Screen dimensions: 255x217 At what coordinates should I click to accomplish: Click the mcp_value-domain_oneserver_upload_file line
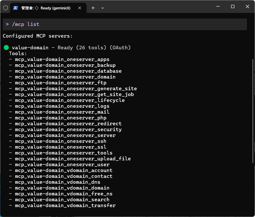pos(73,159)
